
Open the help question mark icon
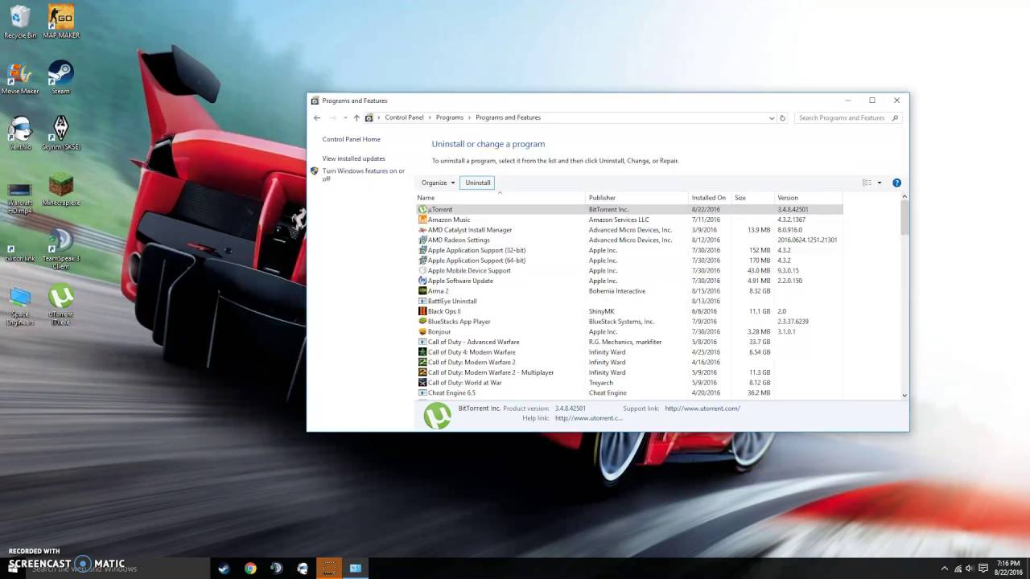coord(896,183)
